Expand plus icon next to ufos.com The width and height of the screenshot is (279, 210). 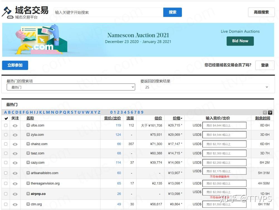[x=28, y=125]
